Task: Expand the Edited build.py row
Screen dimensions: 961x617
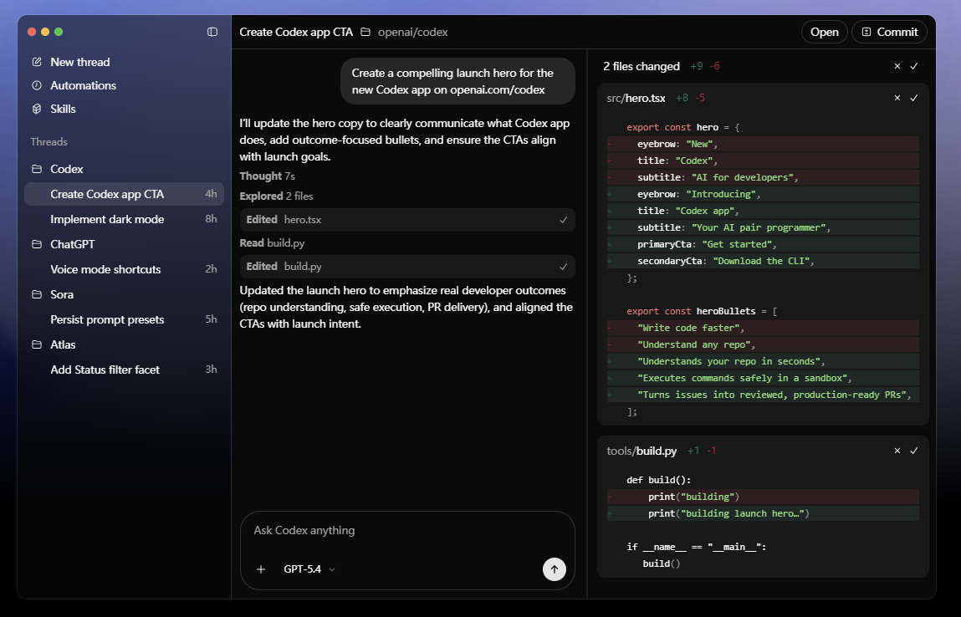Action: point(407,267)
